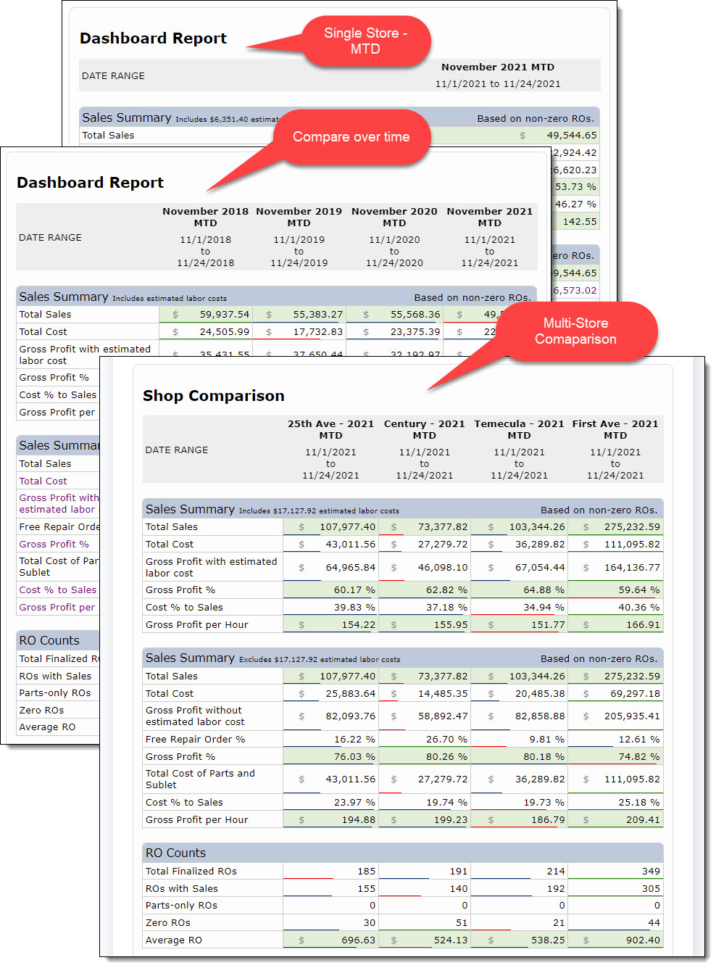716x968 pixels.
Task: Click the Total Sales value 59,937.54
Action: click(x=225, y=315)
